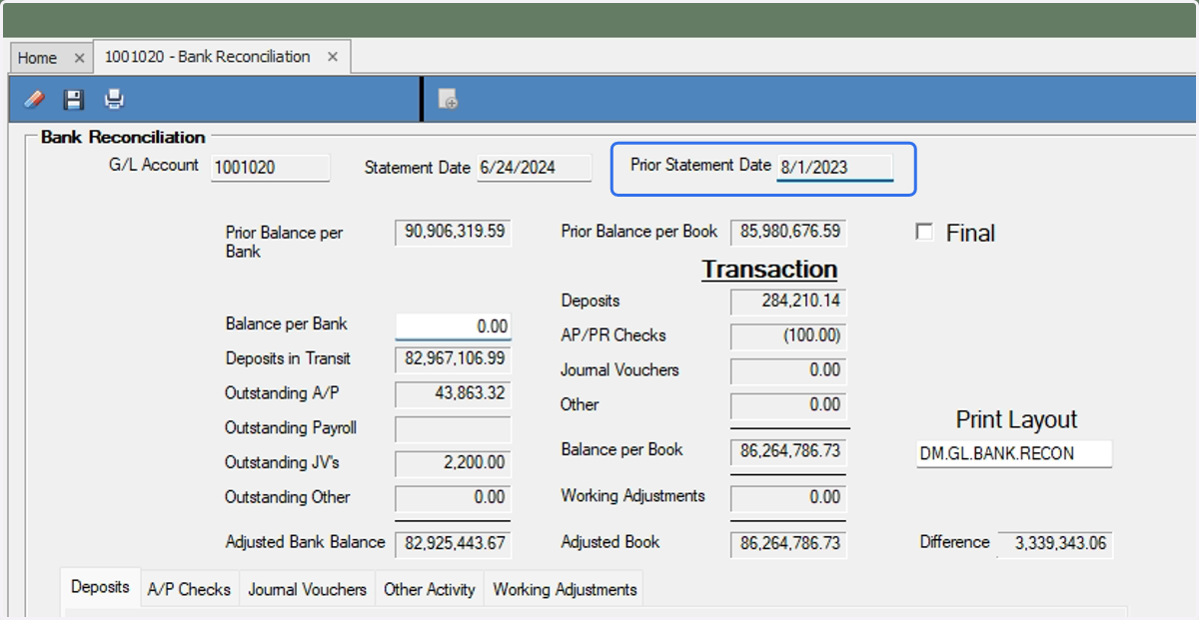This screenshot has width=1199, height=620.
Task: Click the G/L Account field 1001020
Action: click(270, 168)
